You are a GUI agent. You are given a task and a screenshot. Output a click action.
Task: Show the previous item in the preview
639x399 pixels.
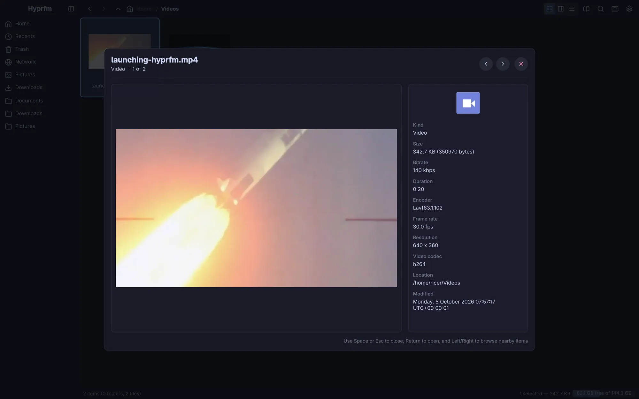(x=486, y=64)
